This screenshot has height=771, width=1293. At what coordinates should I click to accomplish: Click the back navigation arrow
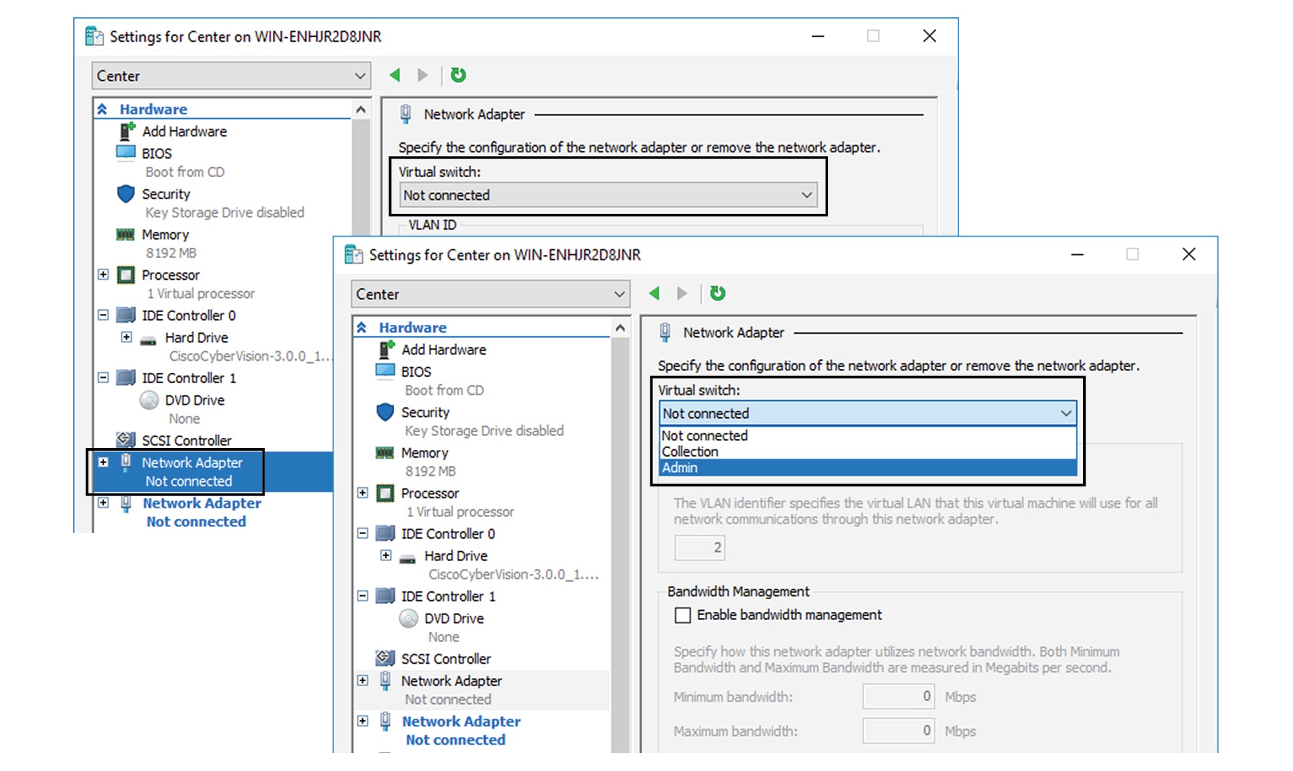pos(654,293)
